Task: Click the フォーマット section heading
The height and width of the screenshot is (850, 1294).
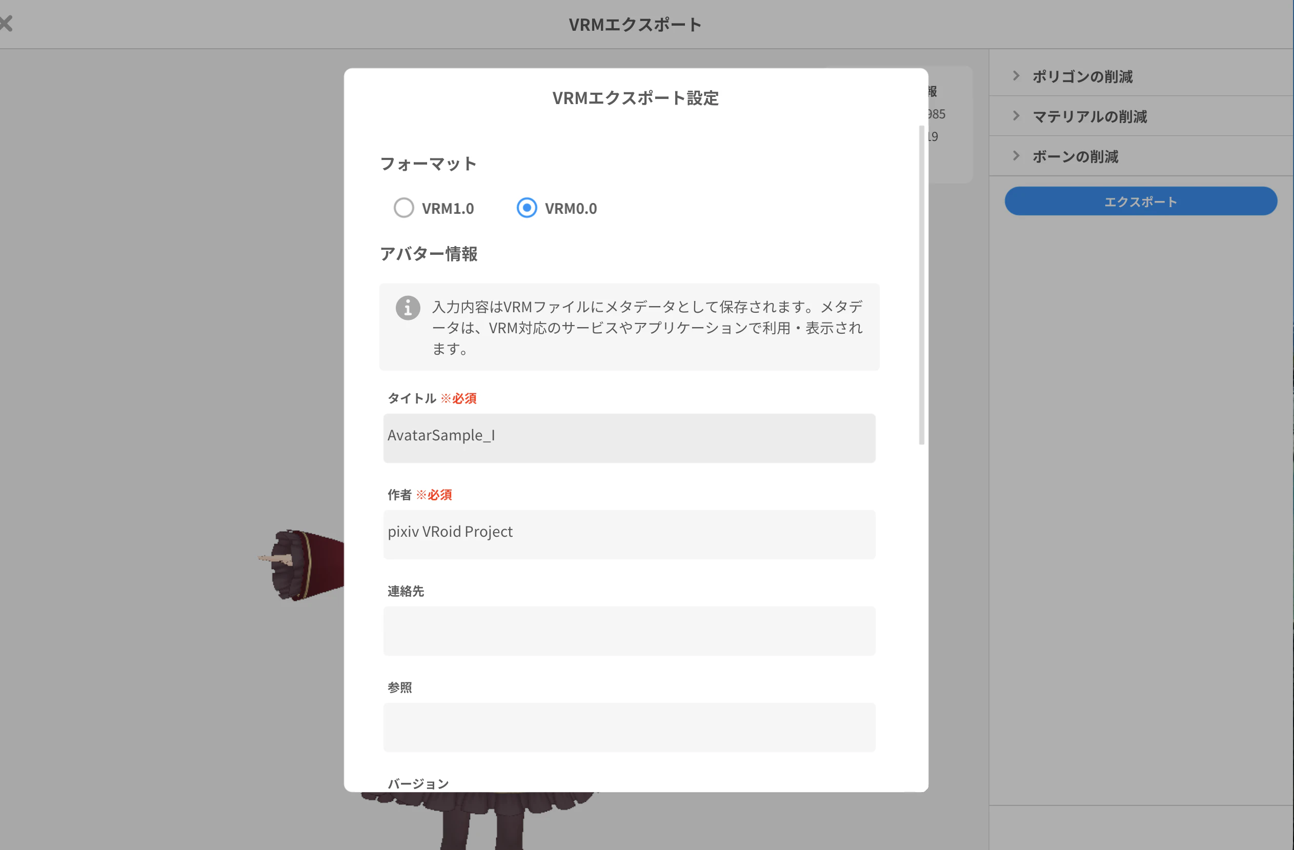Action: pyautogui.click(x=429, y=164)
